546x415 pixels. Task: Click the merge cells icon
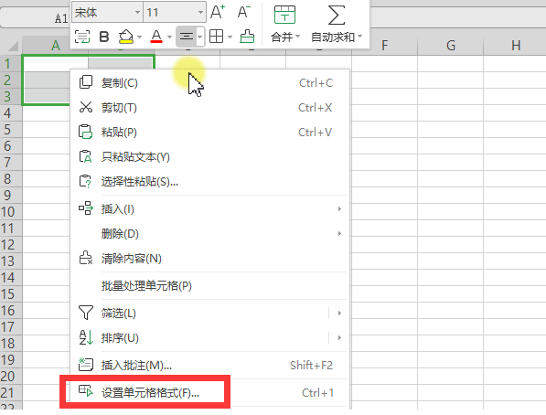click(284, 15)
